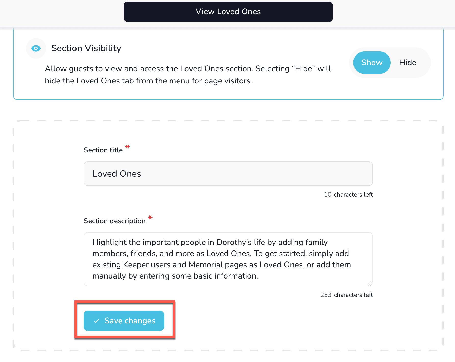Select the Show visibility option
Screen dimensions: 455x362
tap(372, 63)
